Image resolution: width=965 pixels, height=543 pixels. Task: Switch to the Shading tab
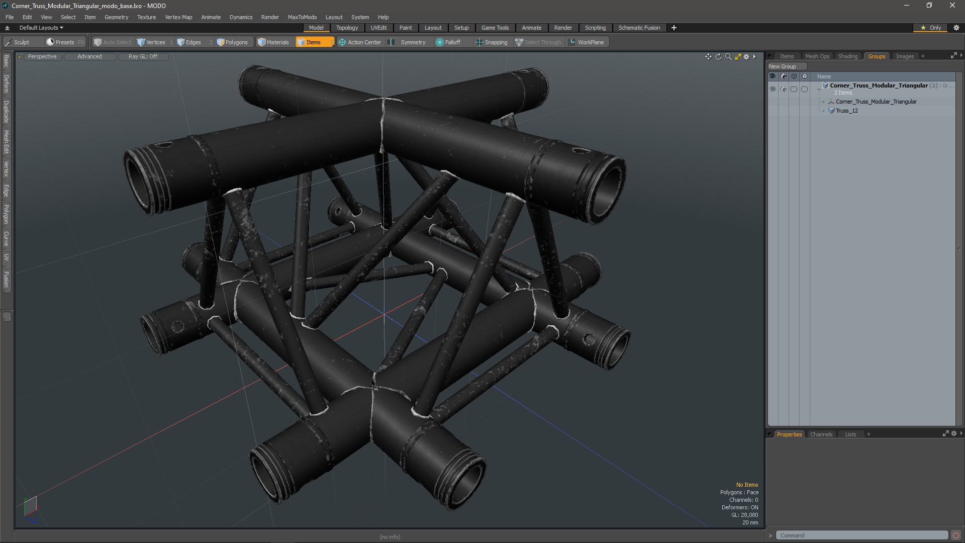[x=847, y=56]
